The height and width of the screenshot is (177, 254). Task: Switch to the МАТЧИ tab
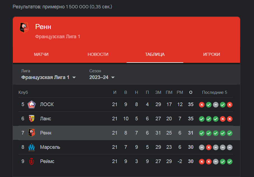pyautogui.click(x=41, y=54)
